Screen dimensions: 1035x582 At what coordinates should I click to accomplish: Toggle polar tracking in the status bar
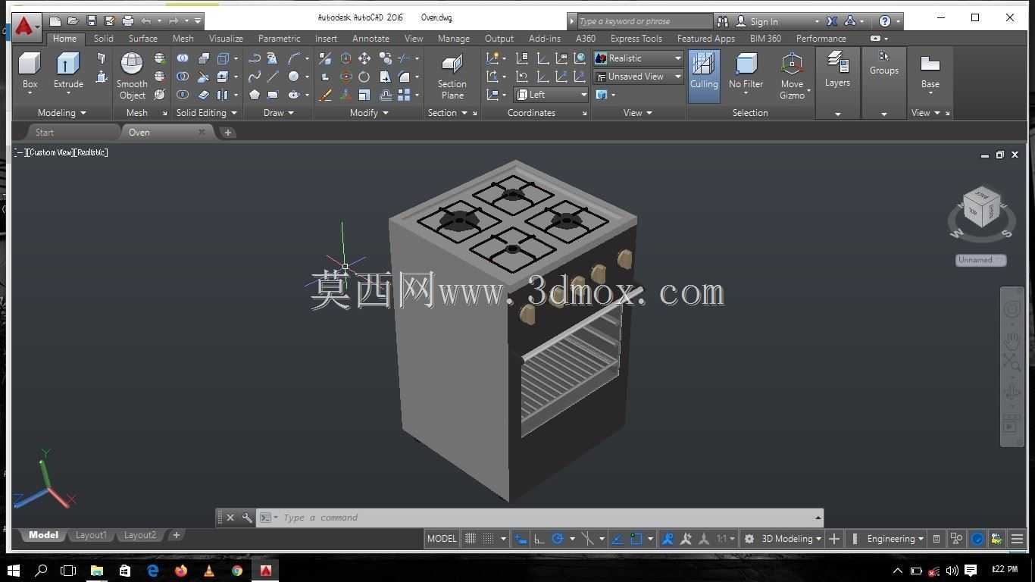558,539
